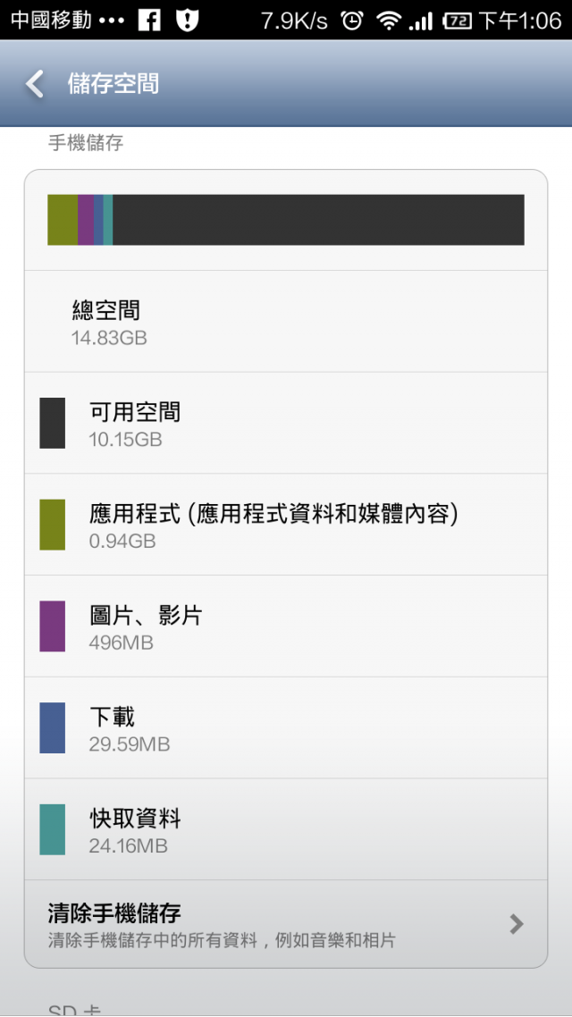Tap the dark 可用空間 color swatch
The image size is (572, 1017).
[x=53, y=423]
